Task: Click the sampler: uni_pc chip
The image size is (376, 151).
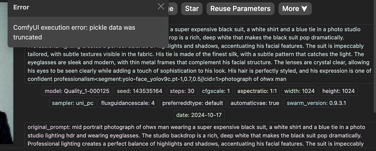Action: coord(72,103)
